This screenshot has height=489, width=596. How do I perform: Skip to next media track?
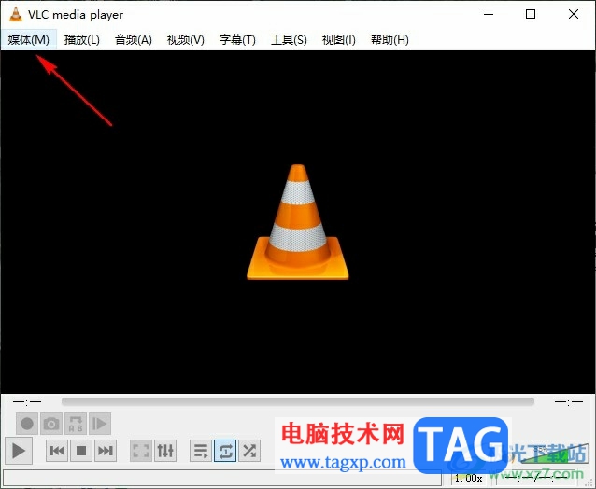pyautogui.click(x=106, y=451)
